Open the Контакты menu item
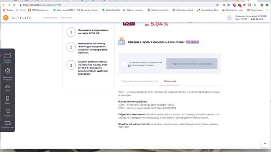The width and height of the screenshot is (271, 152). pos(66,18)
